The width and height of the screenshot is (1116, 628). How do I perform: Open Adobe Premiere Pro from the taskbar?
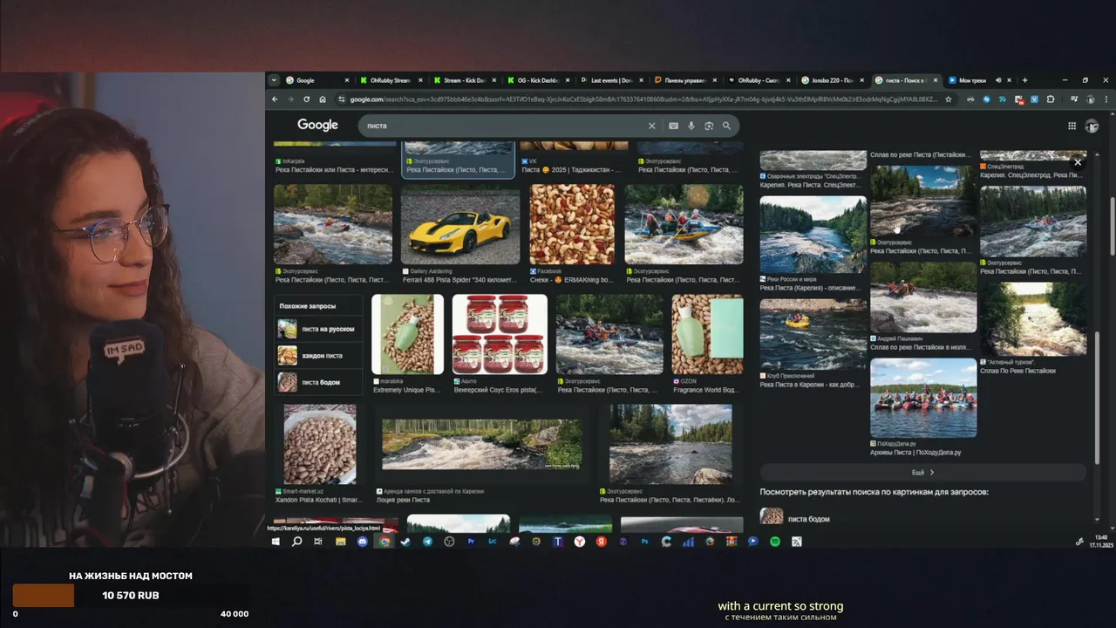pos(471,542)
